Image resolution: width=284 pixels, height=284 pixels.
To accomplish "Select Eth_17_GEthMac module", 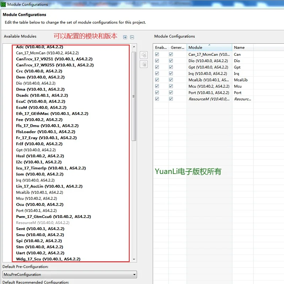I will click(52, 114).
